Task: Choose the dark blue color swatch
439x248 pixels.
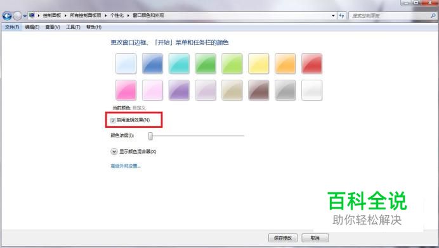Action: (x=153, y=64)
